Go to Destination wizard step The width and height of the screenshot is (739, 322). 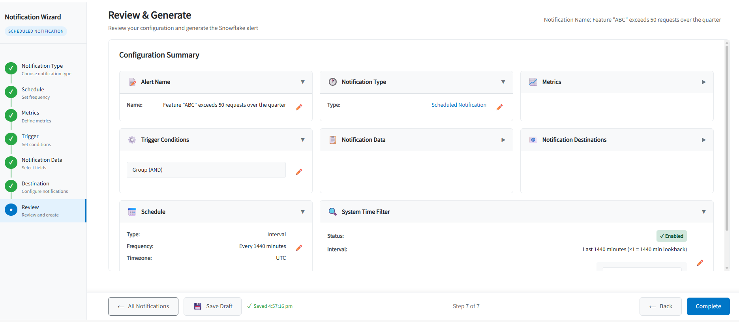(x=43, y=187)
